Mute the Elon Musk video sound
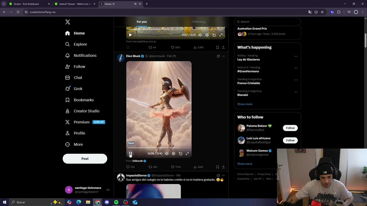This screenshot has height=206, width=367. (167, 154)
